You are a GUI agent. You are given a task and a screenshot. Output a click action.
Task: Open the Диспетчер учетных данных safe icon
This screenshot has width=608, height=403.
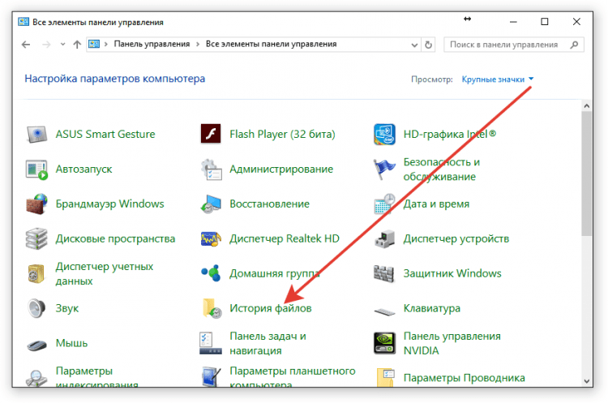point(36,274)
